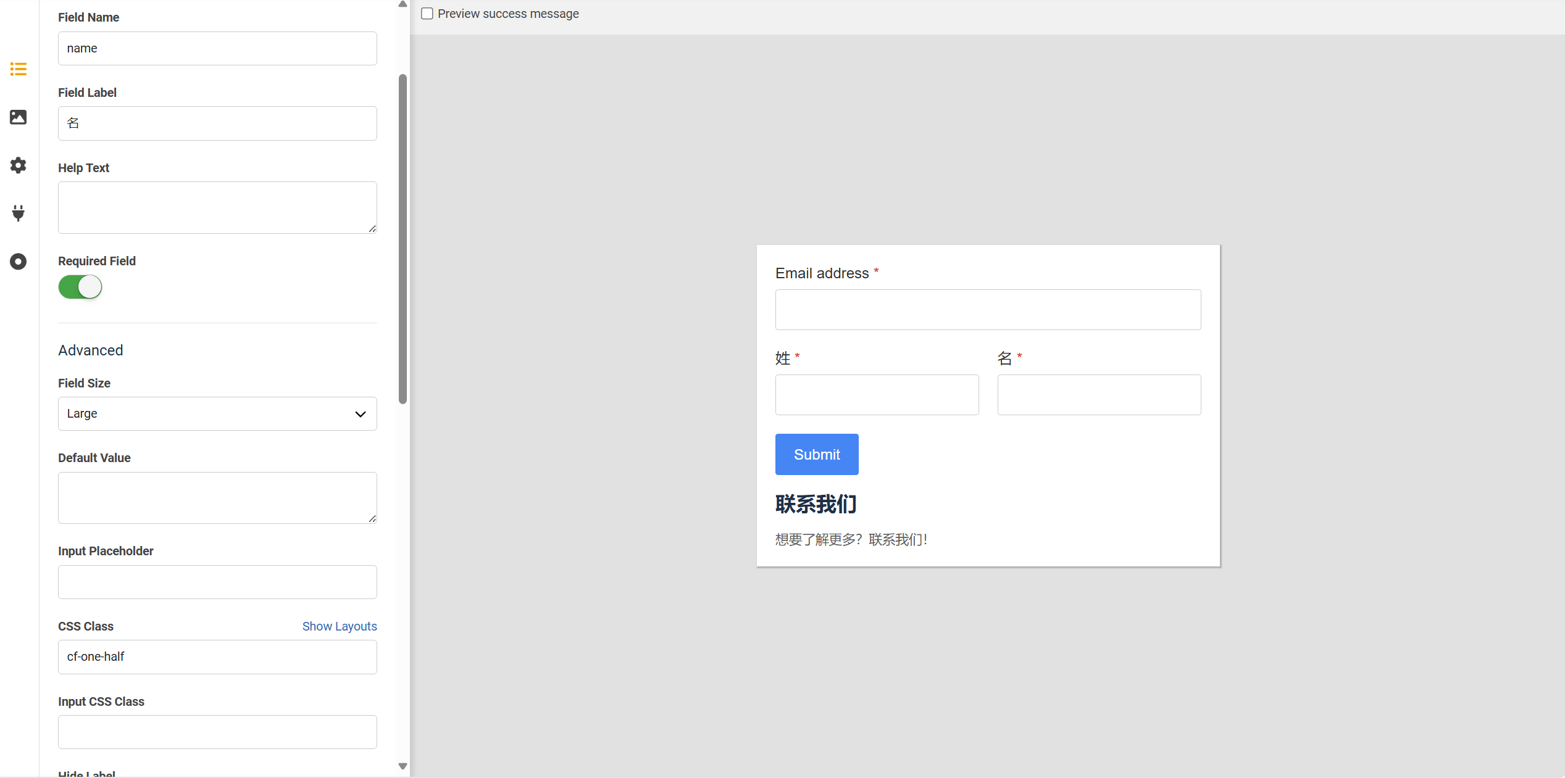Viewport: 1565px width, 778px height.
Task: Click the Field Label input
Action: coord(217,123)
